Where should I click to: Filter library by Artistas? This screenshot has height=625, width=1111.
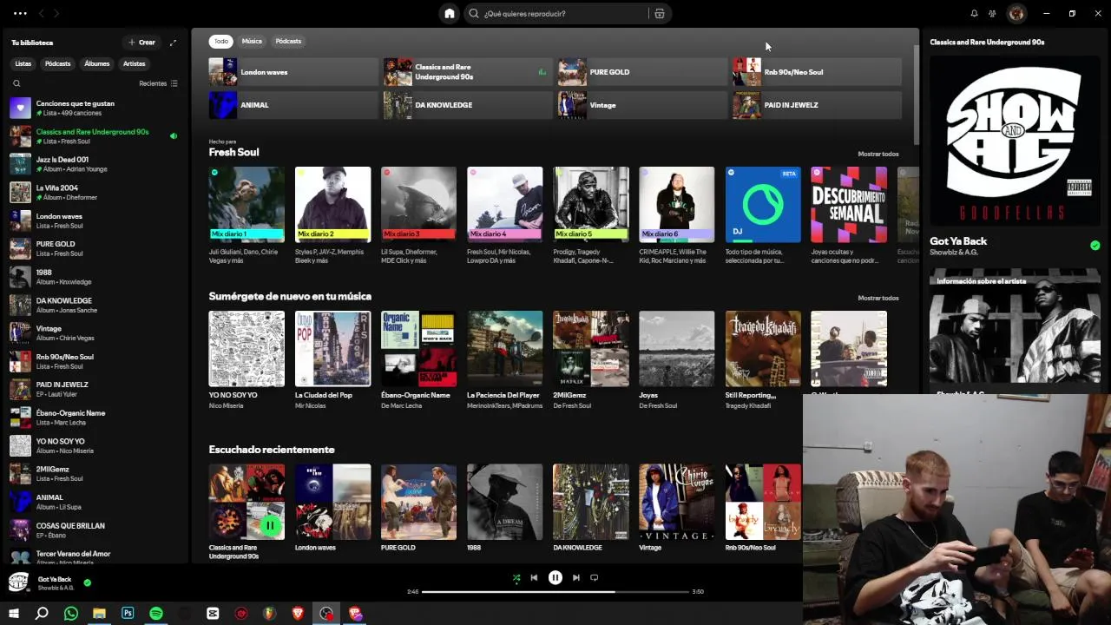click(134, 63)
